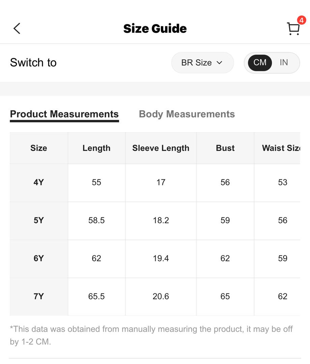Open the BR Size dropdown
The height and width of the screenshot is (364, 310).
click(x=202, y=63)
